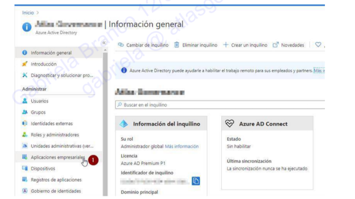Viewport: 355px width, 199px height.
Task: Click Unidades administrativas icon
Action: click(24, 146)
